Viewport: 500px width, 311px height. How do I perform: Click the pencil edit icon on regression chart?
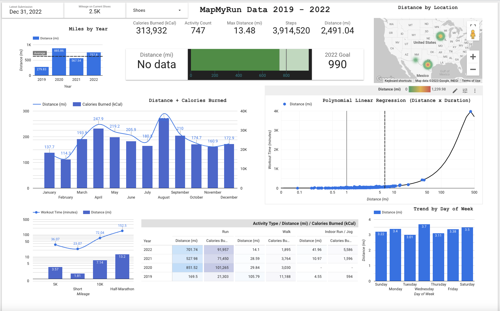pyautogui.click(x=455, y=91)
